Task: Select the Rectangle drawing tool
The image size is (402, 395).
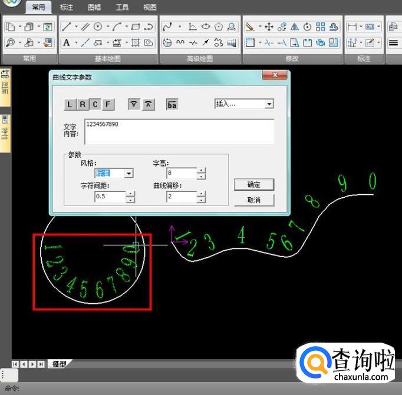Action: click(x=136, y=26)
